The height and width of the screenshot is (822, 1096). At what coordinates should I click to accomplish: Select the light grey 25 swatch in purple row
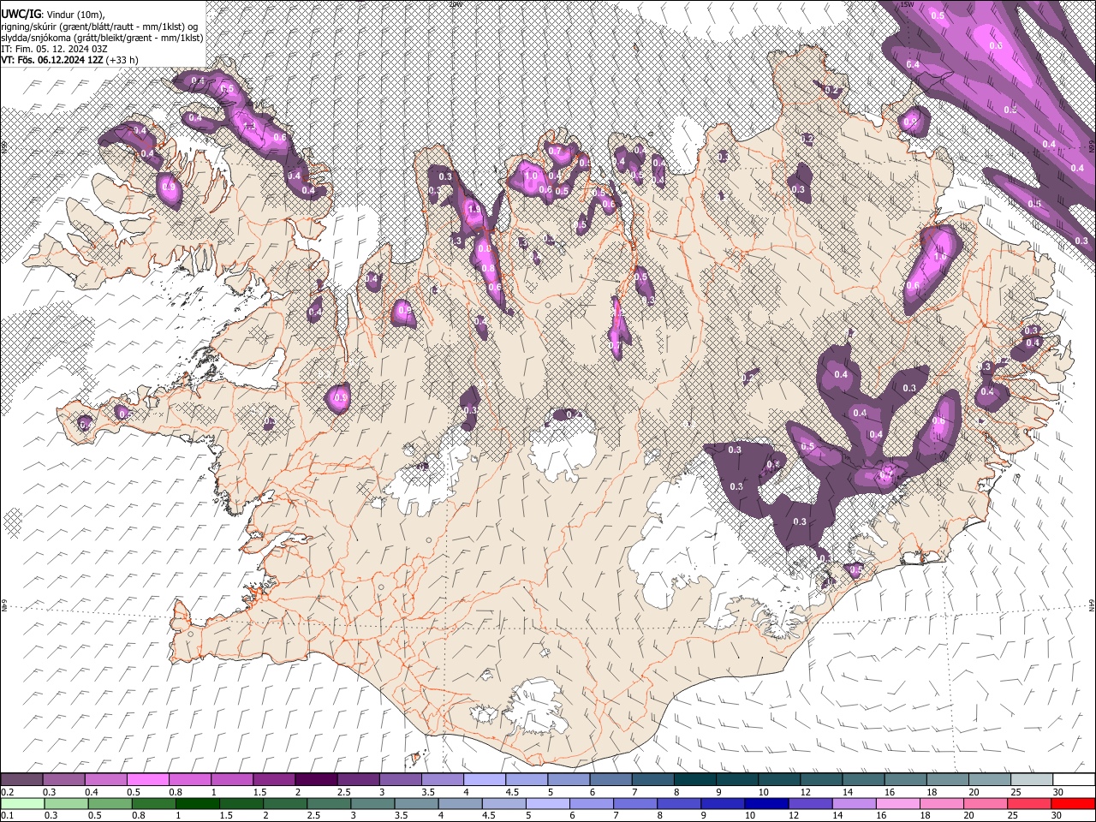(x=1032, y=780)
